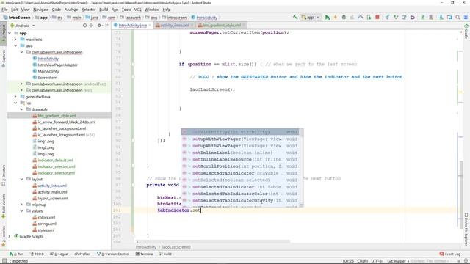Viewport: 470px width, 264px height.
Task: Switch to activity_intro.xml editor tab
Action: 175,26
